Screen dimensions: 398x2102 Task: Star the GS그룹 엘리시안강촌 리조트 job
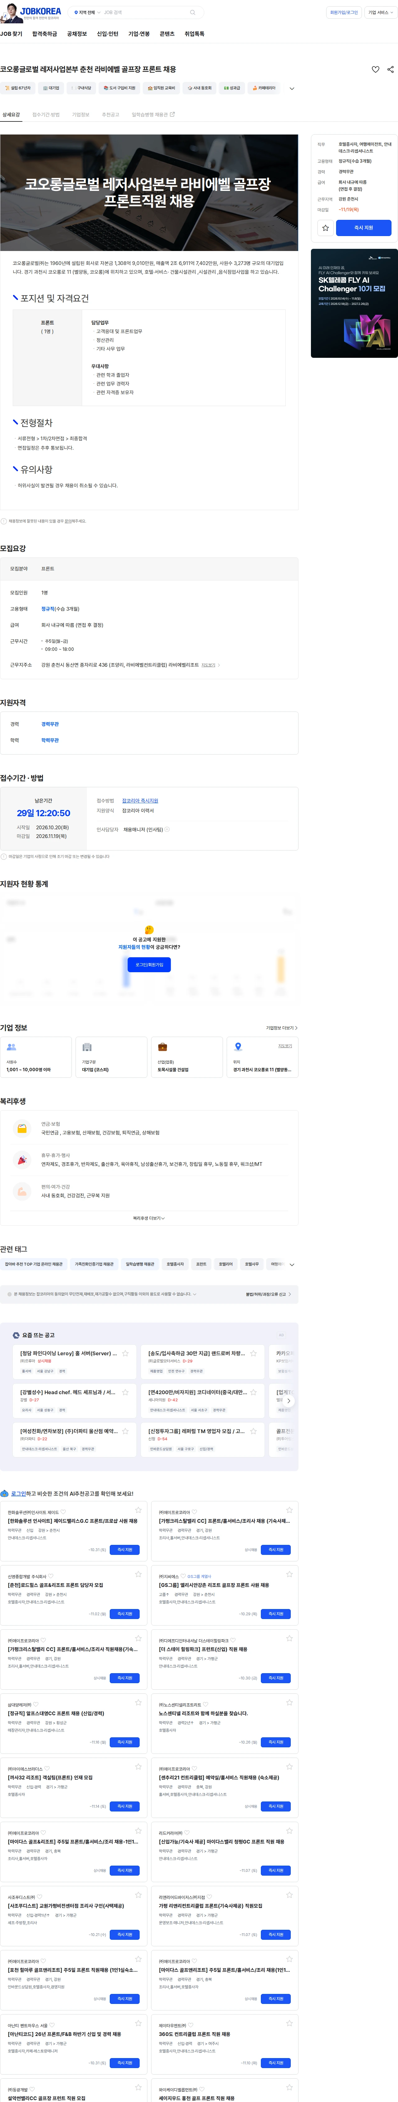pyautogui.click(x=289, y=1574)
